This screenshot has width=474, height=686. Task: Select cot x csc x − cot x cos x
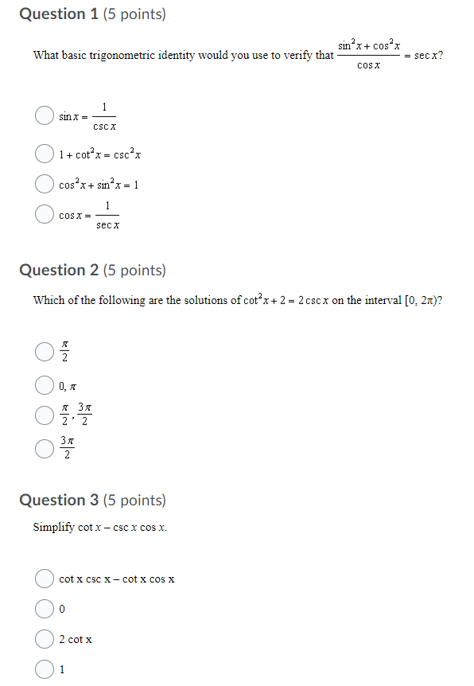[x=45, y=578]
